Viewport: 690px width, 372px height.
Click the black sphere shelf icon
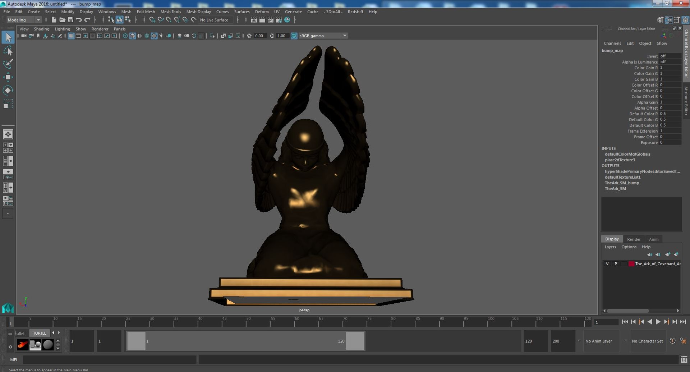(x=48, y=345)
